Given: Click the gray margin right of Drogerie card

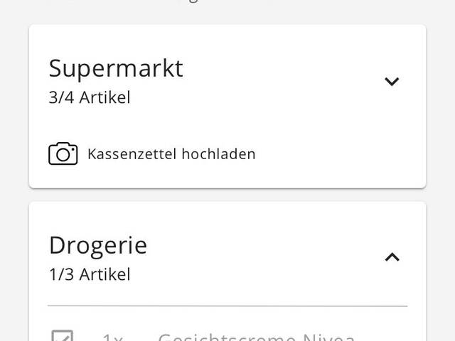Looking at the screenshot, I should click(441, 270).
